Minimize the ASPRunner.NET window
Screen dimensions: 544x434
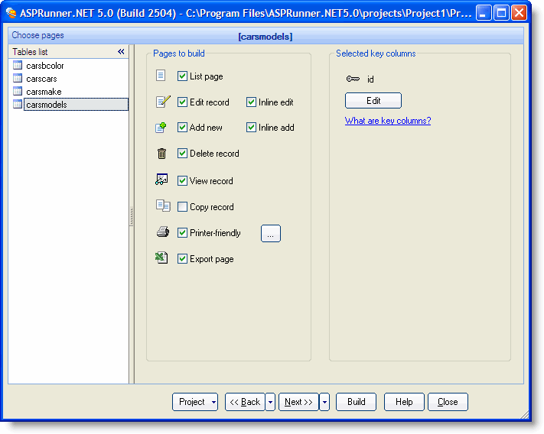(484, 13)
